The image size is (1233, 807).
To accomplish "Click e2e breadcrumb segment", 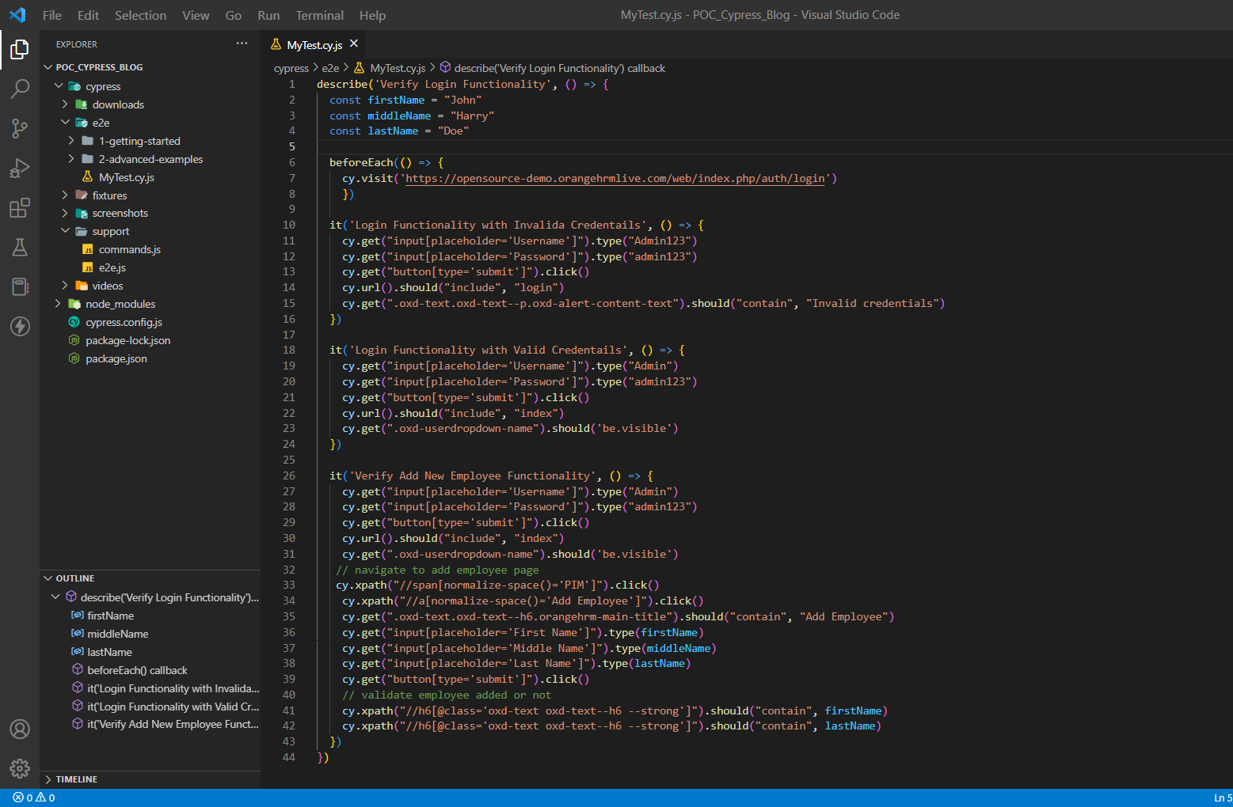I will click(x=330, y=68).
